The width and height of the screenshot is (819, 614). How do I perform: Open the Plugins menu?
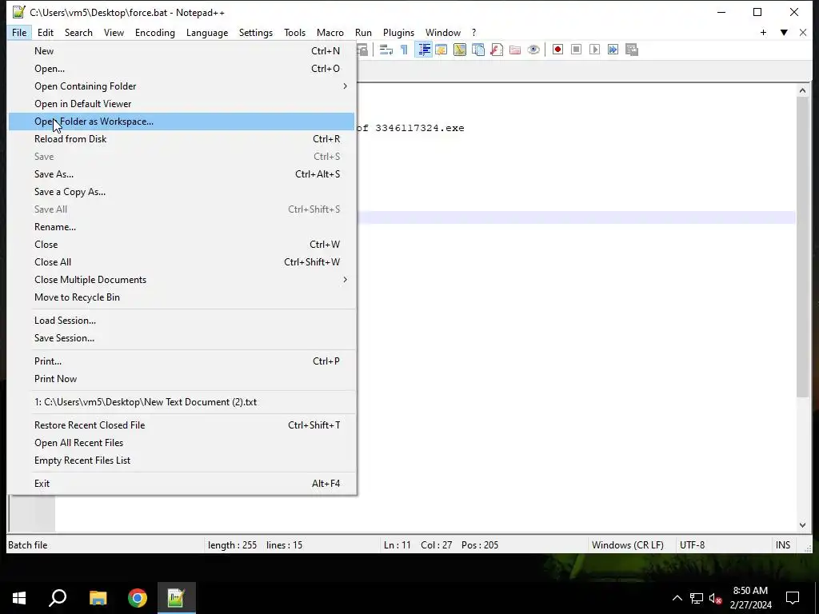click(x=398, y=32)
